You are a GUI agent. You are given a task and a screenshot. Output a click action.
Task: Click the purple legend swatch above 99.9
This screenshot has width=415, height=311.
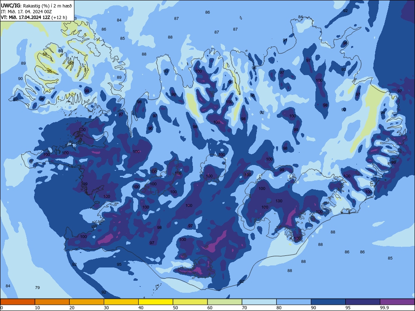point(397,302)
